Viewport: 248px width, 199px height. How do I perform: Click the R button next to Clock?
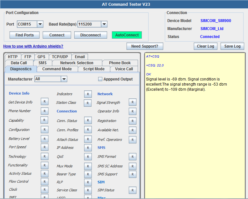pyautogui.click(x=45, y=190)
